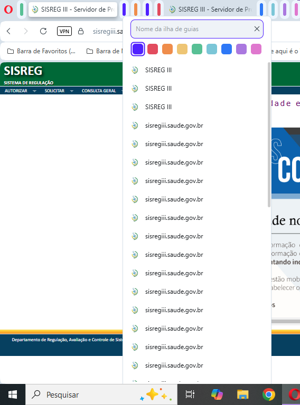Click the 'Departamento de Regulação' footer text
300x405 pixels.
pos(67,340)
